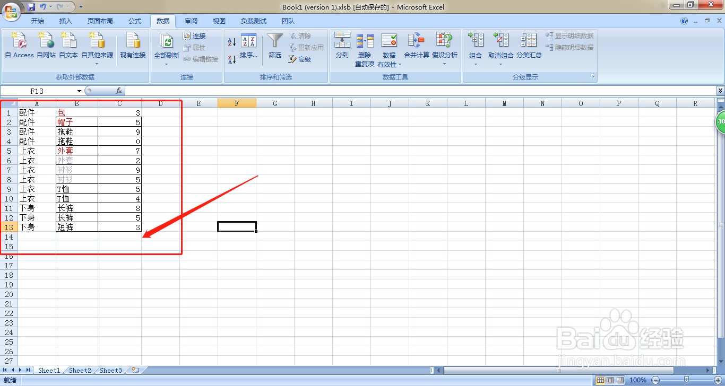Screen dimensions: 725x386
Task: Click into the formula bar input
Action: point(420,91)
